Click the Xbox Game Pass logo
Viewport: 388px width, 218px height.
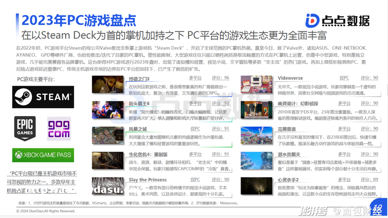pyautogui.click(x=43, y=155)
